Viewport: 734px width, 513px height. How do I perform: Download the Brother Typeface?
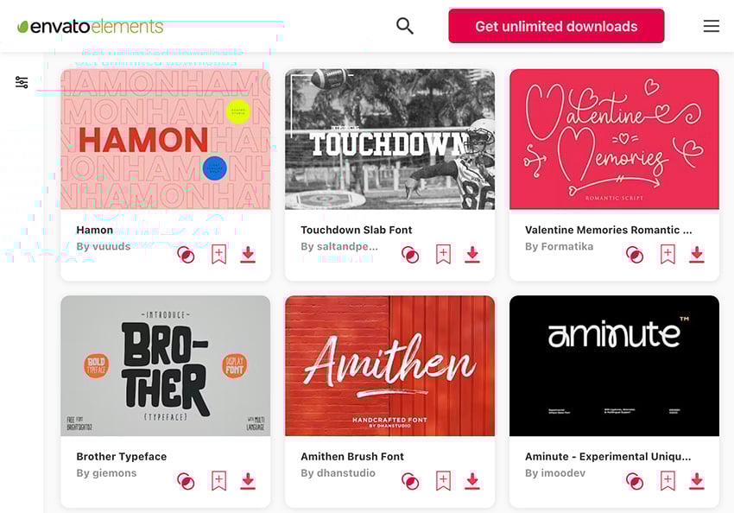coord(248,480)
